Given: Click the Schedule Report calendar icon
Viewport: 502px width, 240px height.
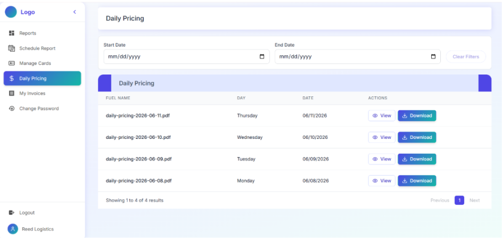Looking at the screenshot, I should [x=12, y=48].
